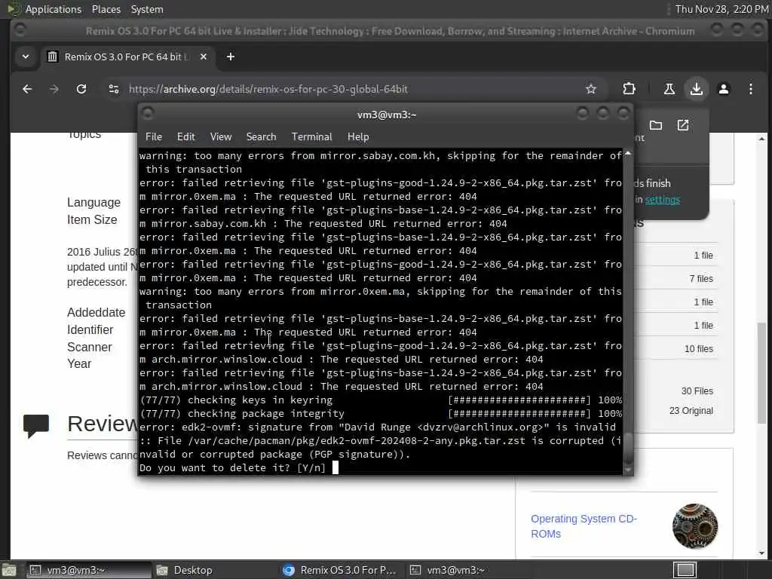
Task: Open the Operating System CD-ROMs collection link
Action: (x=584, y=525)
